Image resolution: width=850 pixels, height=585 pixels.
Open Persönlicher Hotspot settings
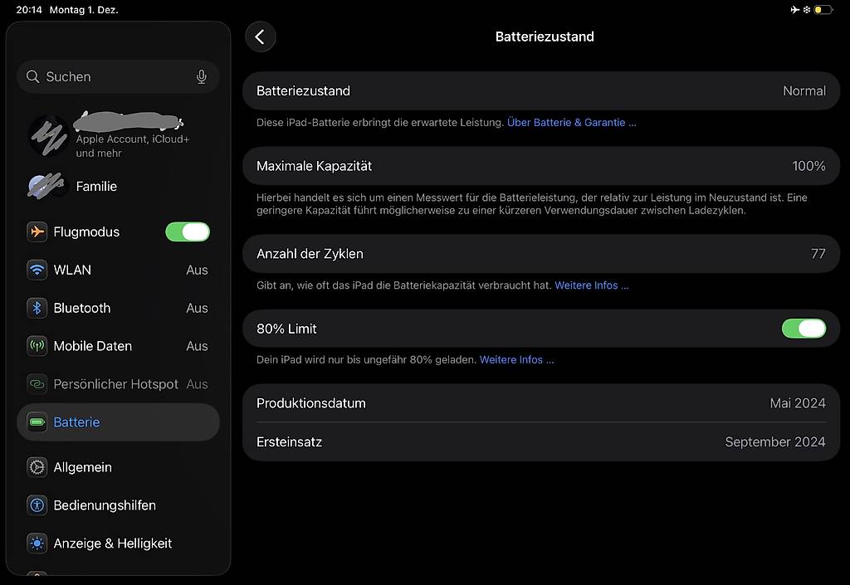coord(118,384)
